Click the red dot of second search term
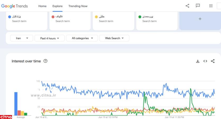 pyautogui.click(x=53, y=17)
